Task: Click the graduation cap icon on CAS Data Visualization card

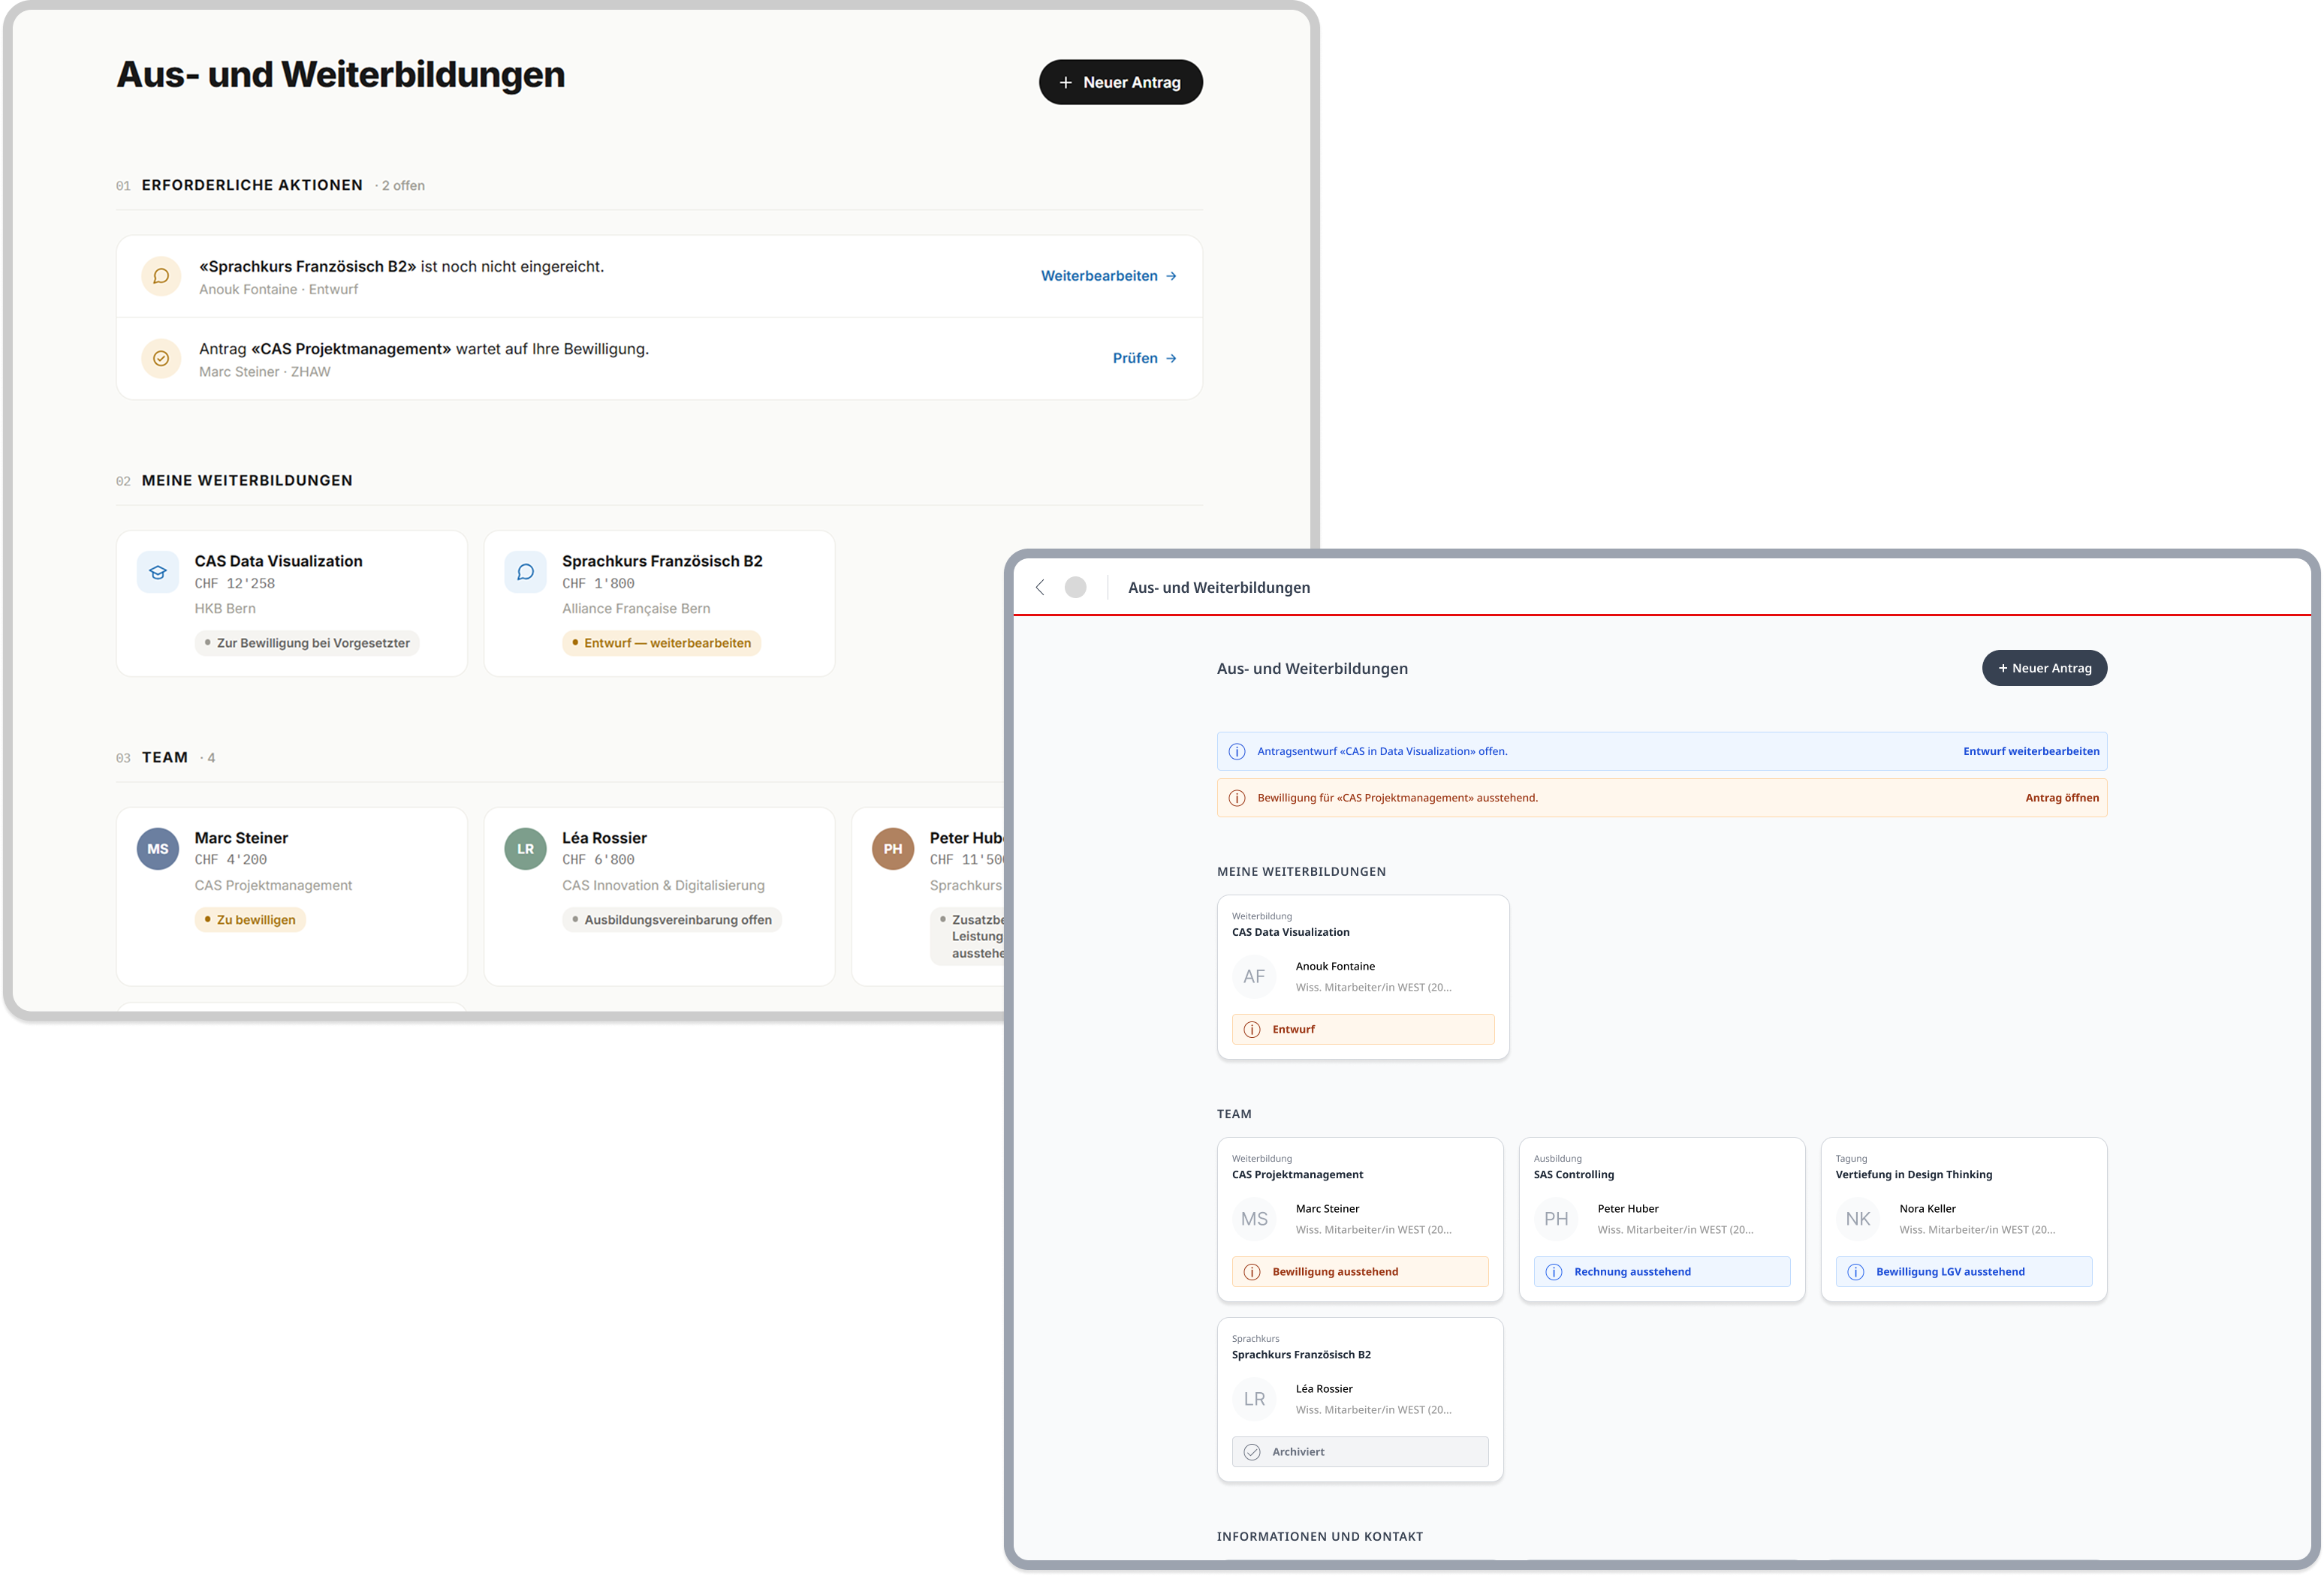Action: [x=158, y=573]
